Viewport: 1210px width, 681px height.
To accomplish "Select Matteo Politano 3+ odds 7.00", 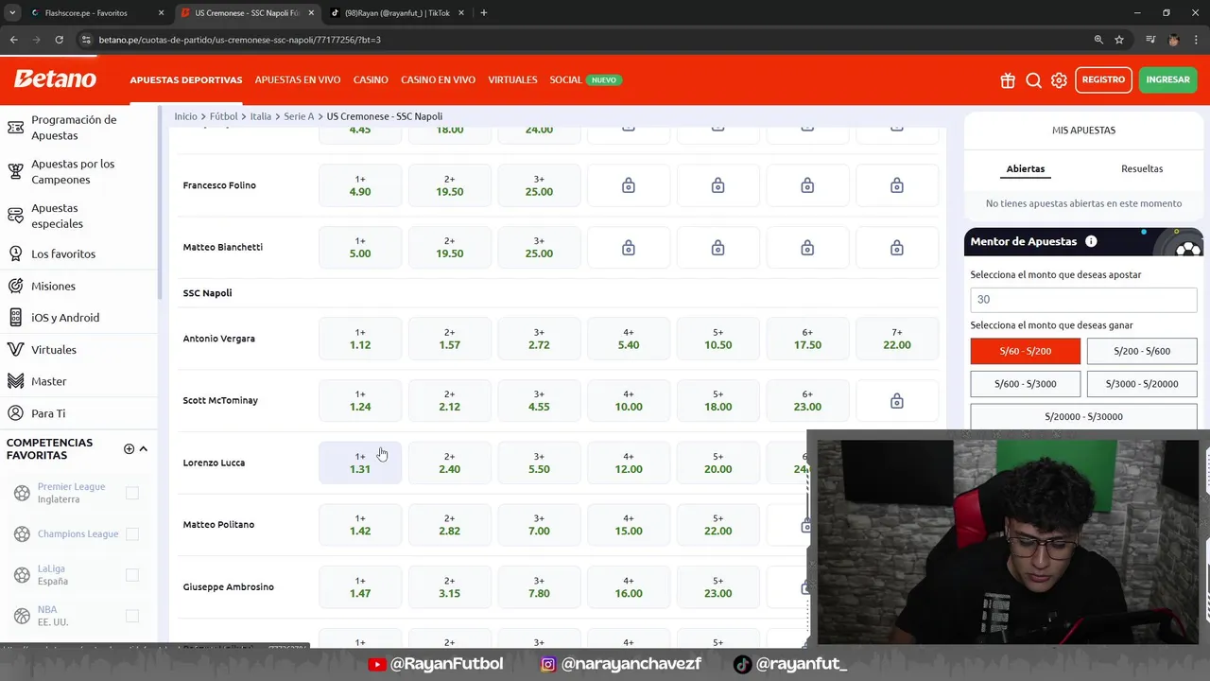I will point(539,525).
